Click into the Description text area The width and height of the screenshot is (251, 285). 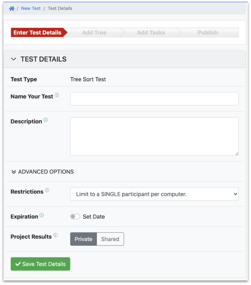[x=154, y=136]
